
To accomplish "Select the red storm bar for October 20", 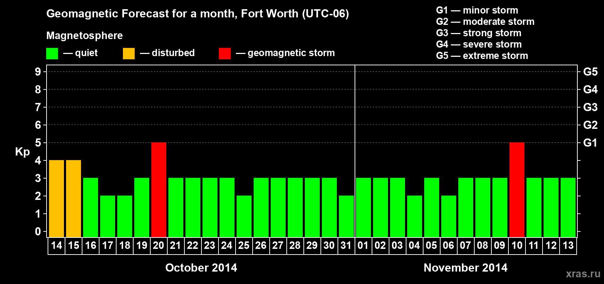I will (159, 190).
